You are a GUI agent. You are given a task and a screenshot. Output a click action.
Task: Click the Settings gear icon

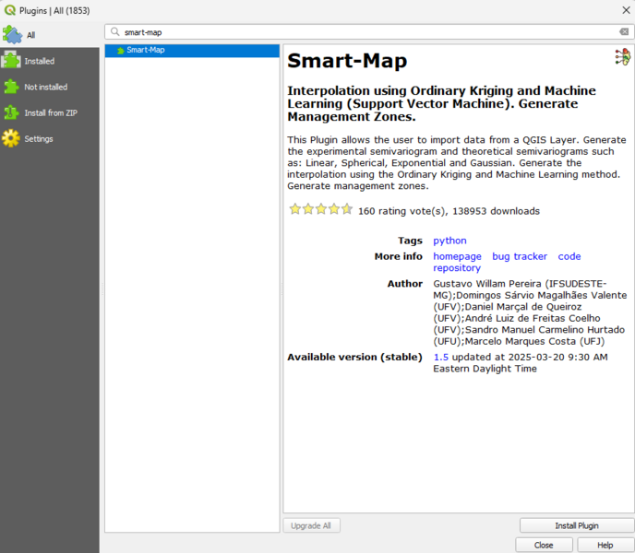[x=11, y=138]
